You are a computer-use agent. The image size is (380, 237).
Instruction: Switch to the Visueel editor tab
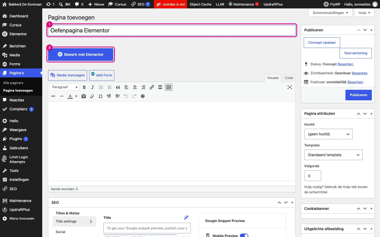273,78
